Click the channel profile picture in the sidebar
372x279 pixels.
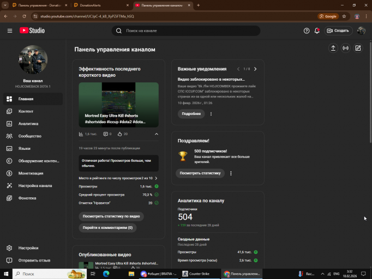click(33, 59)
